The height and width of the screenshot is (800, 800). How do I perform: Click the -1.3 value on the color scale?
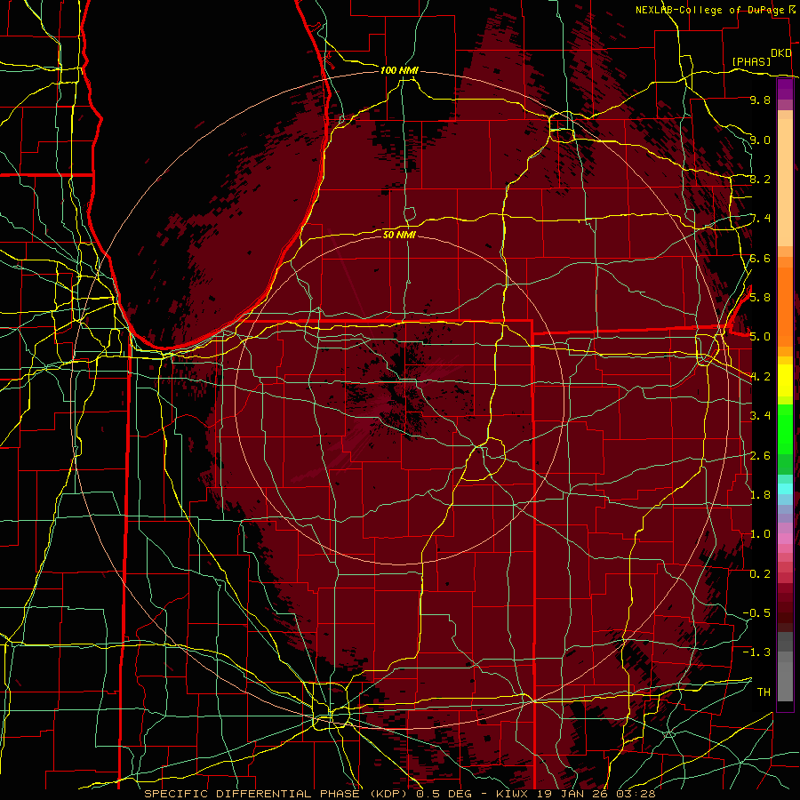point(756,652)
